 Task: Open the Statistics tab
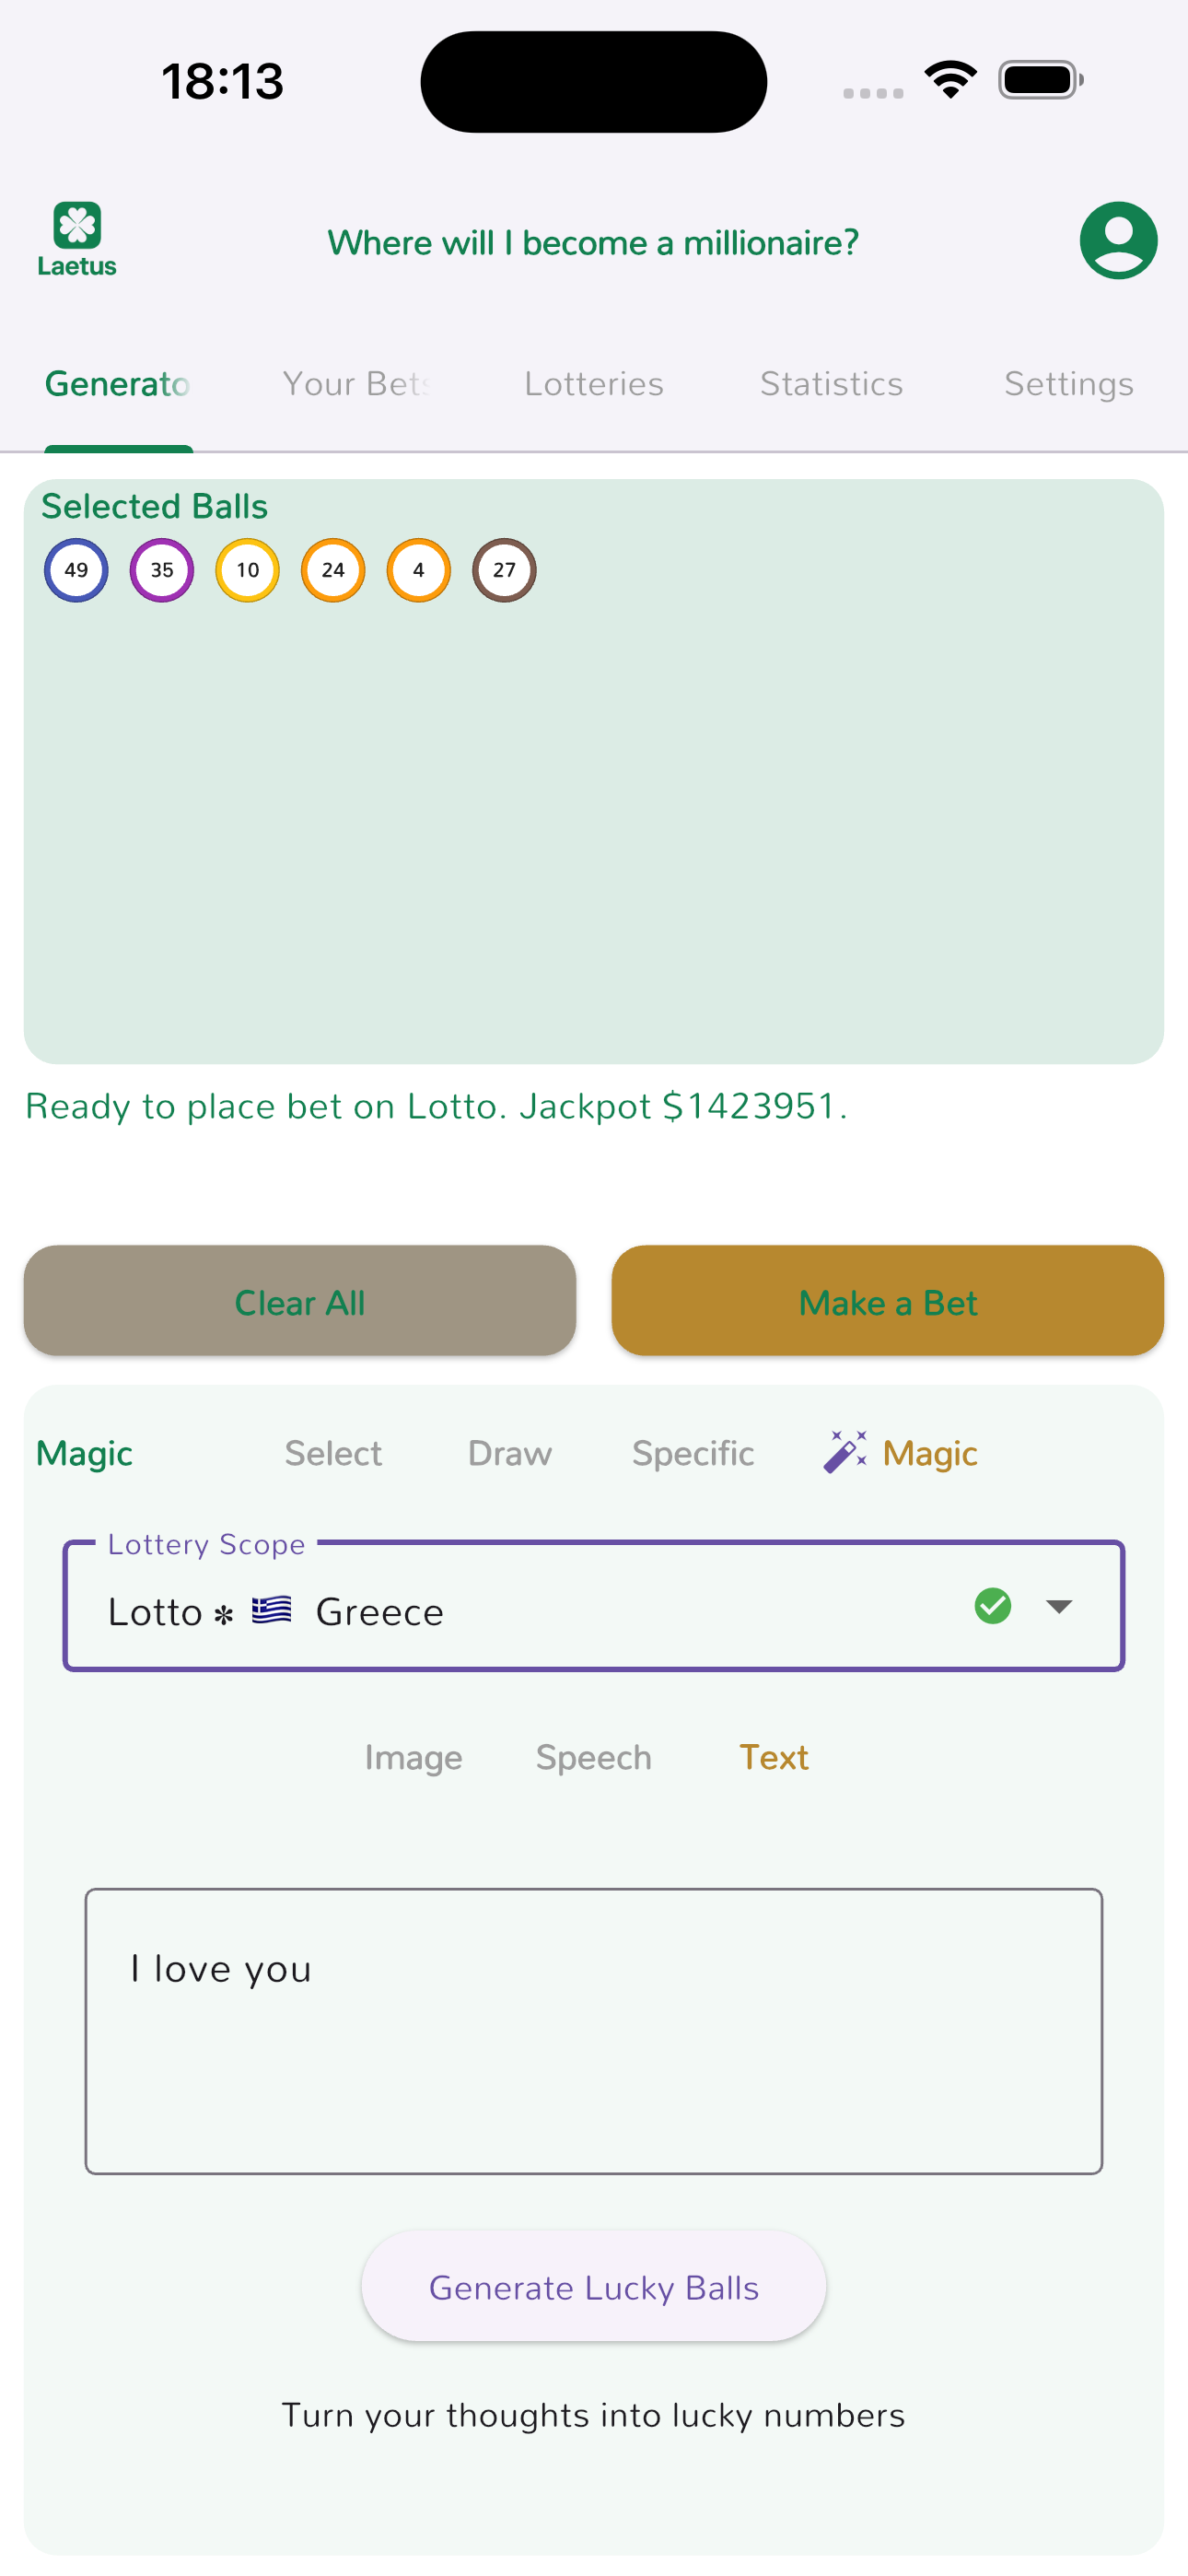click(831, 384)
